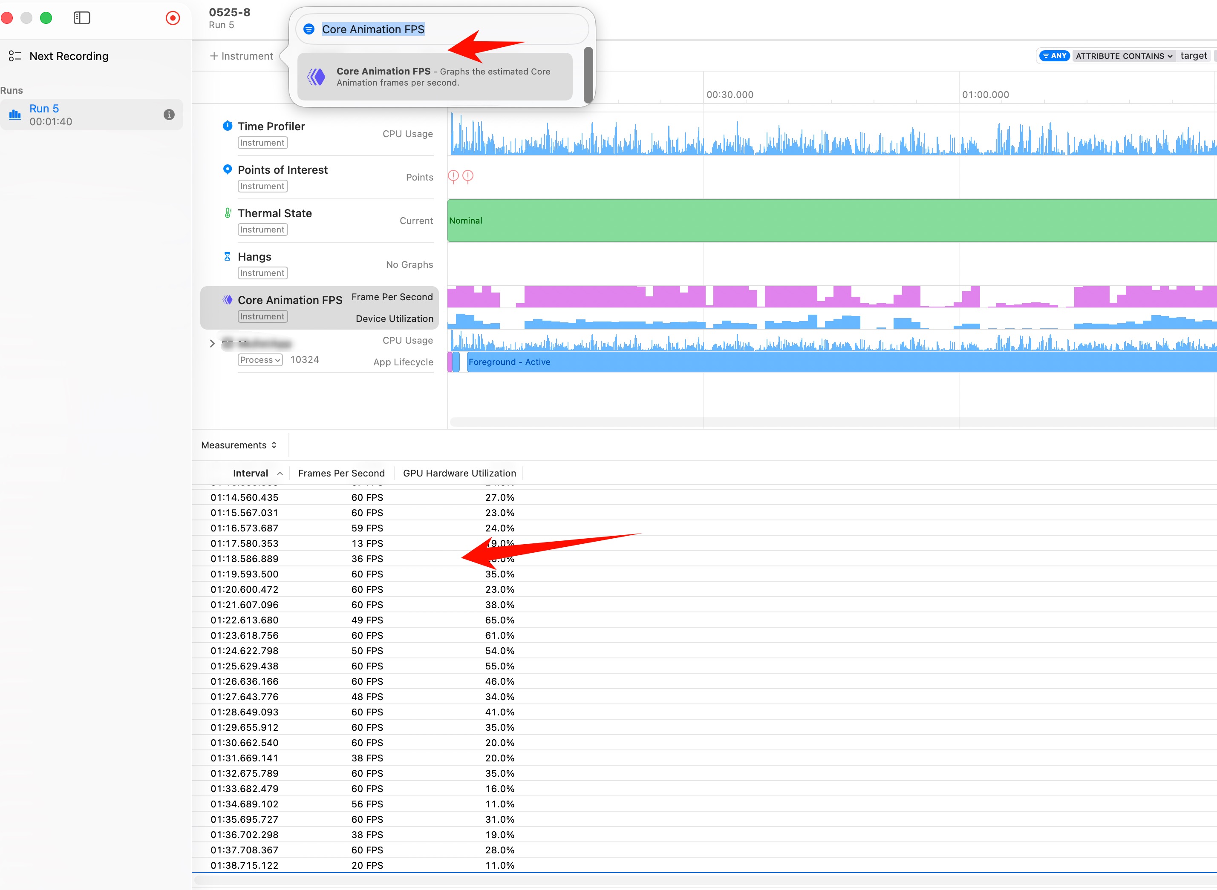Select Run 5 in the Runs list
This screenshot has width=1217, height=890.
coord(92,115)
